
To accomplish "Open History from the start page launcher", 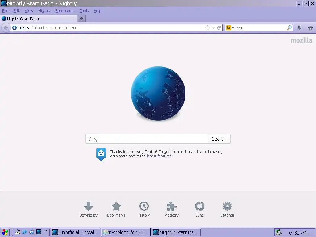I will [144, 209].
